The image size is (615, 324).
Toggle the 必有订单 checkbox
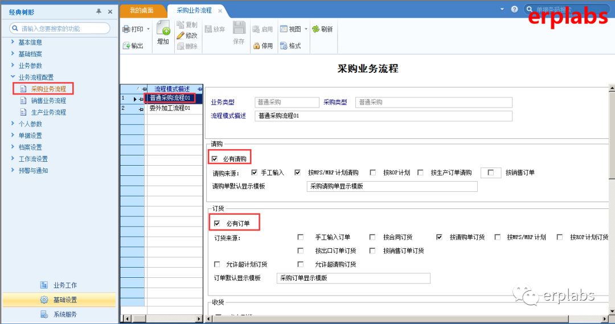point(217,223)
